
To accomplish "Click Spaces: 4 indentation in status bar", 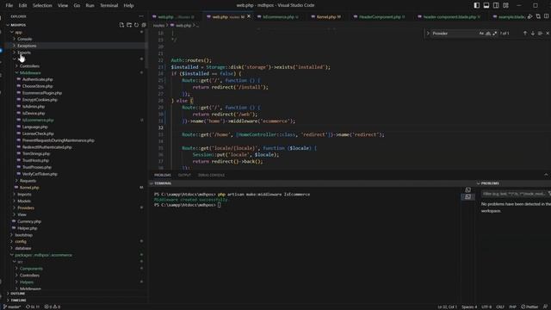I will tap(469, 307).
